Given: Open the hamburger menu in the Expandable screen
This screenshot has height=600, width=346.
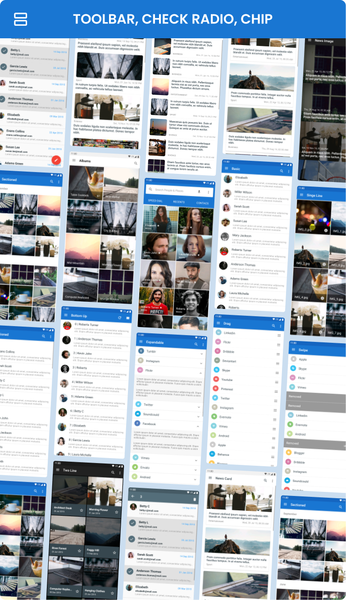Looking at the screenshot, I should pyautogui.click(x=140, y=342).
